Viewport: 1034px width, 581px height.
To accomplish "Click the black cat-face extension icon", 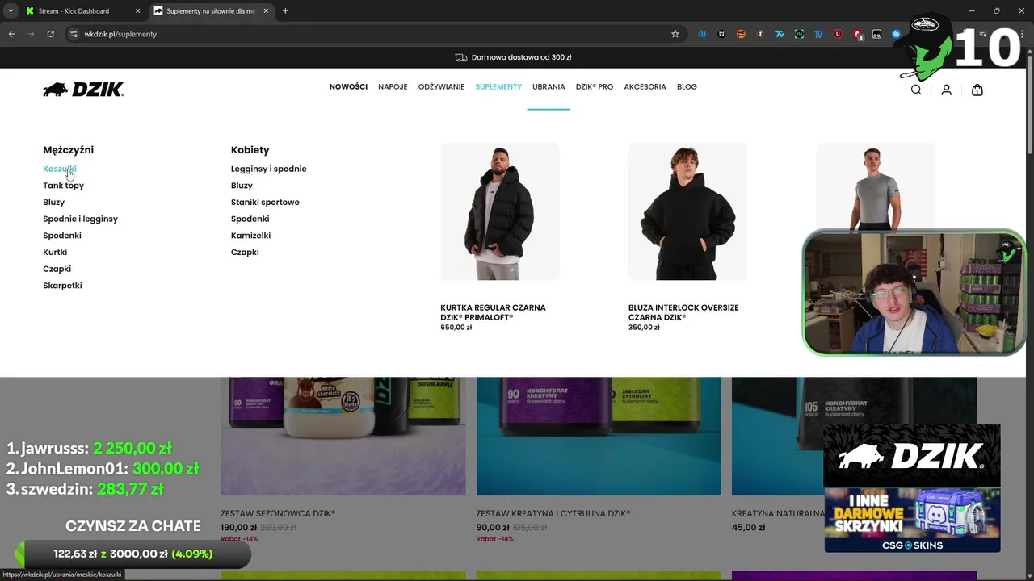I will point(721,34).
